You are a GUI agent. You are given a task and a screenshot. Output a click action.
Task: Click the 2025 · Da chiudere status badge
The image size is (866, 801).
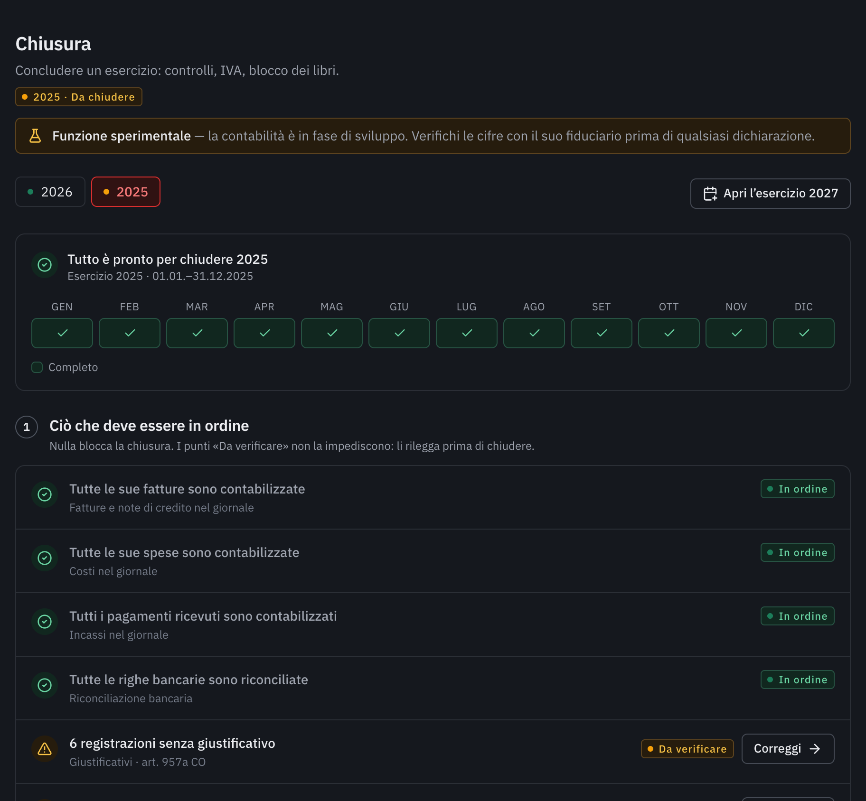[x=79, y=97]
